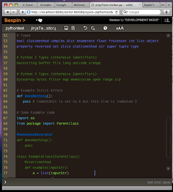Click the magnifier icon in Google search field
The height and width of the screenshot is (192, 173).
tap(125, 12)
